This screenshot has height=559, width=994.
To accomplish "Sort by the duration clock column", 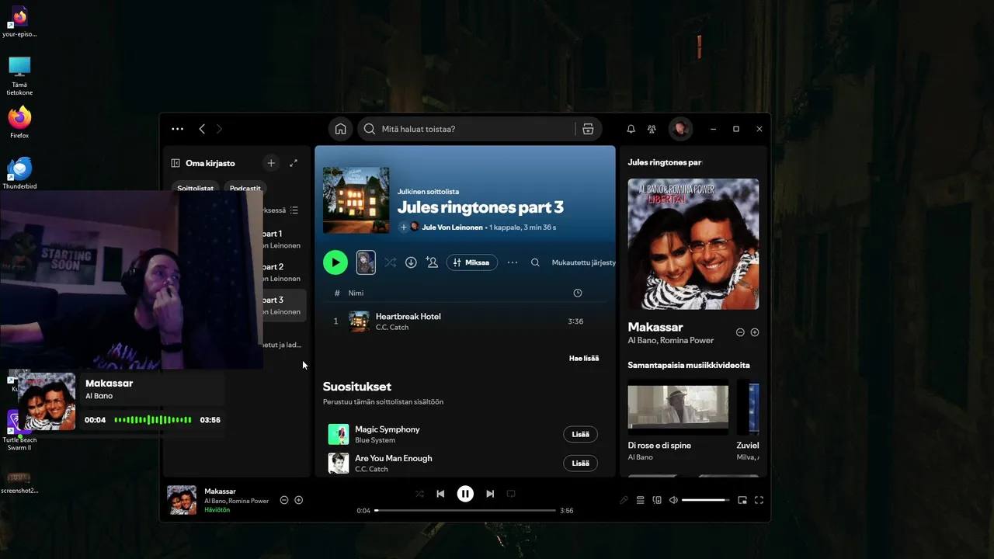I will pyautogui.click(x=577, y=293).
